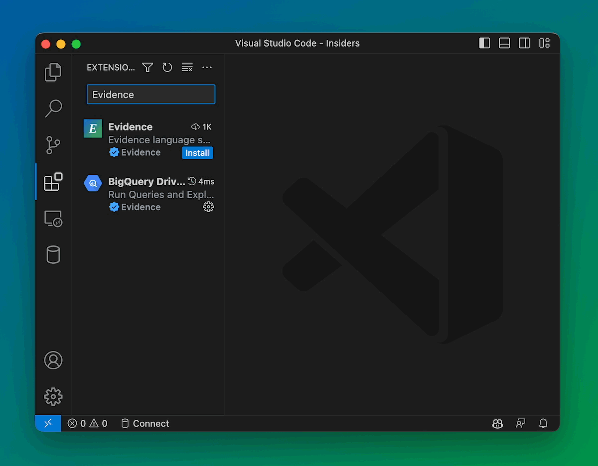Click the 4ms activation time

click(201, 182)
